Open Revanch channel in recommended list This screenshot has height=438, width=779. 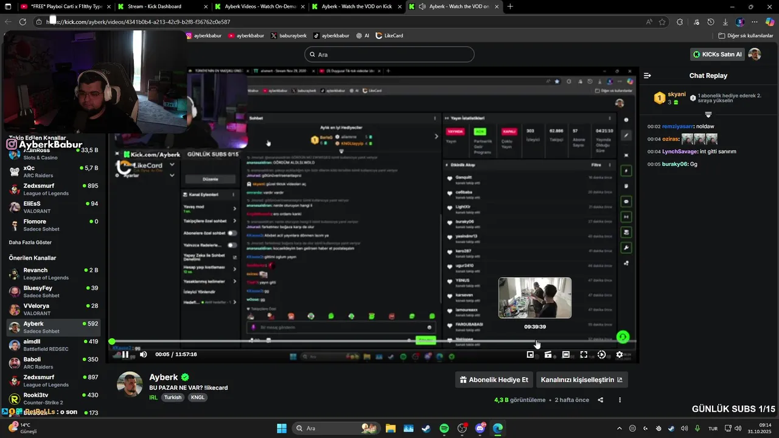[54, 274]
